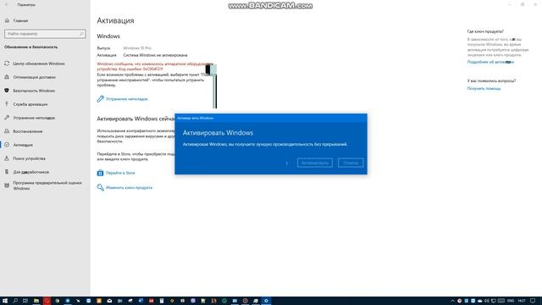Screen dimensions: 542x305
Task: Click ENG language indicator in tray
Action: click(x=511, y=301)
